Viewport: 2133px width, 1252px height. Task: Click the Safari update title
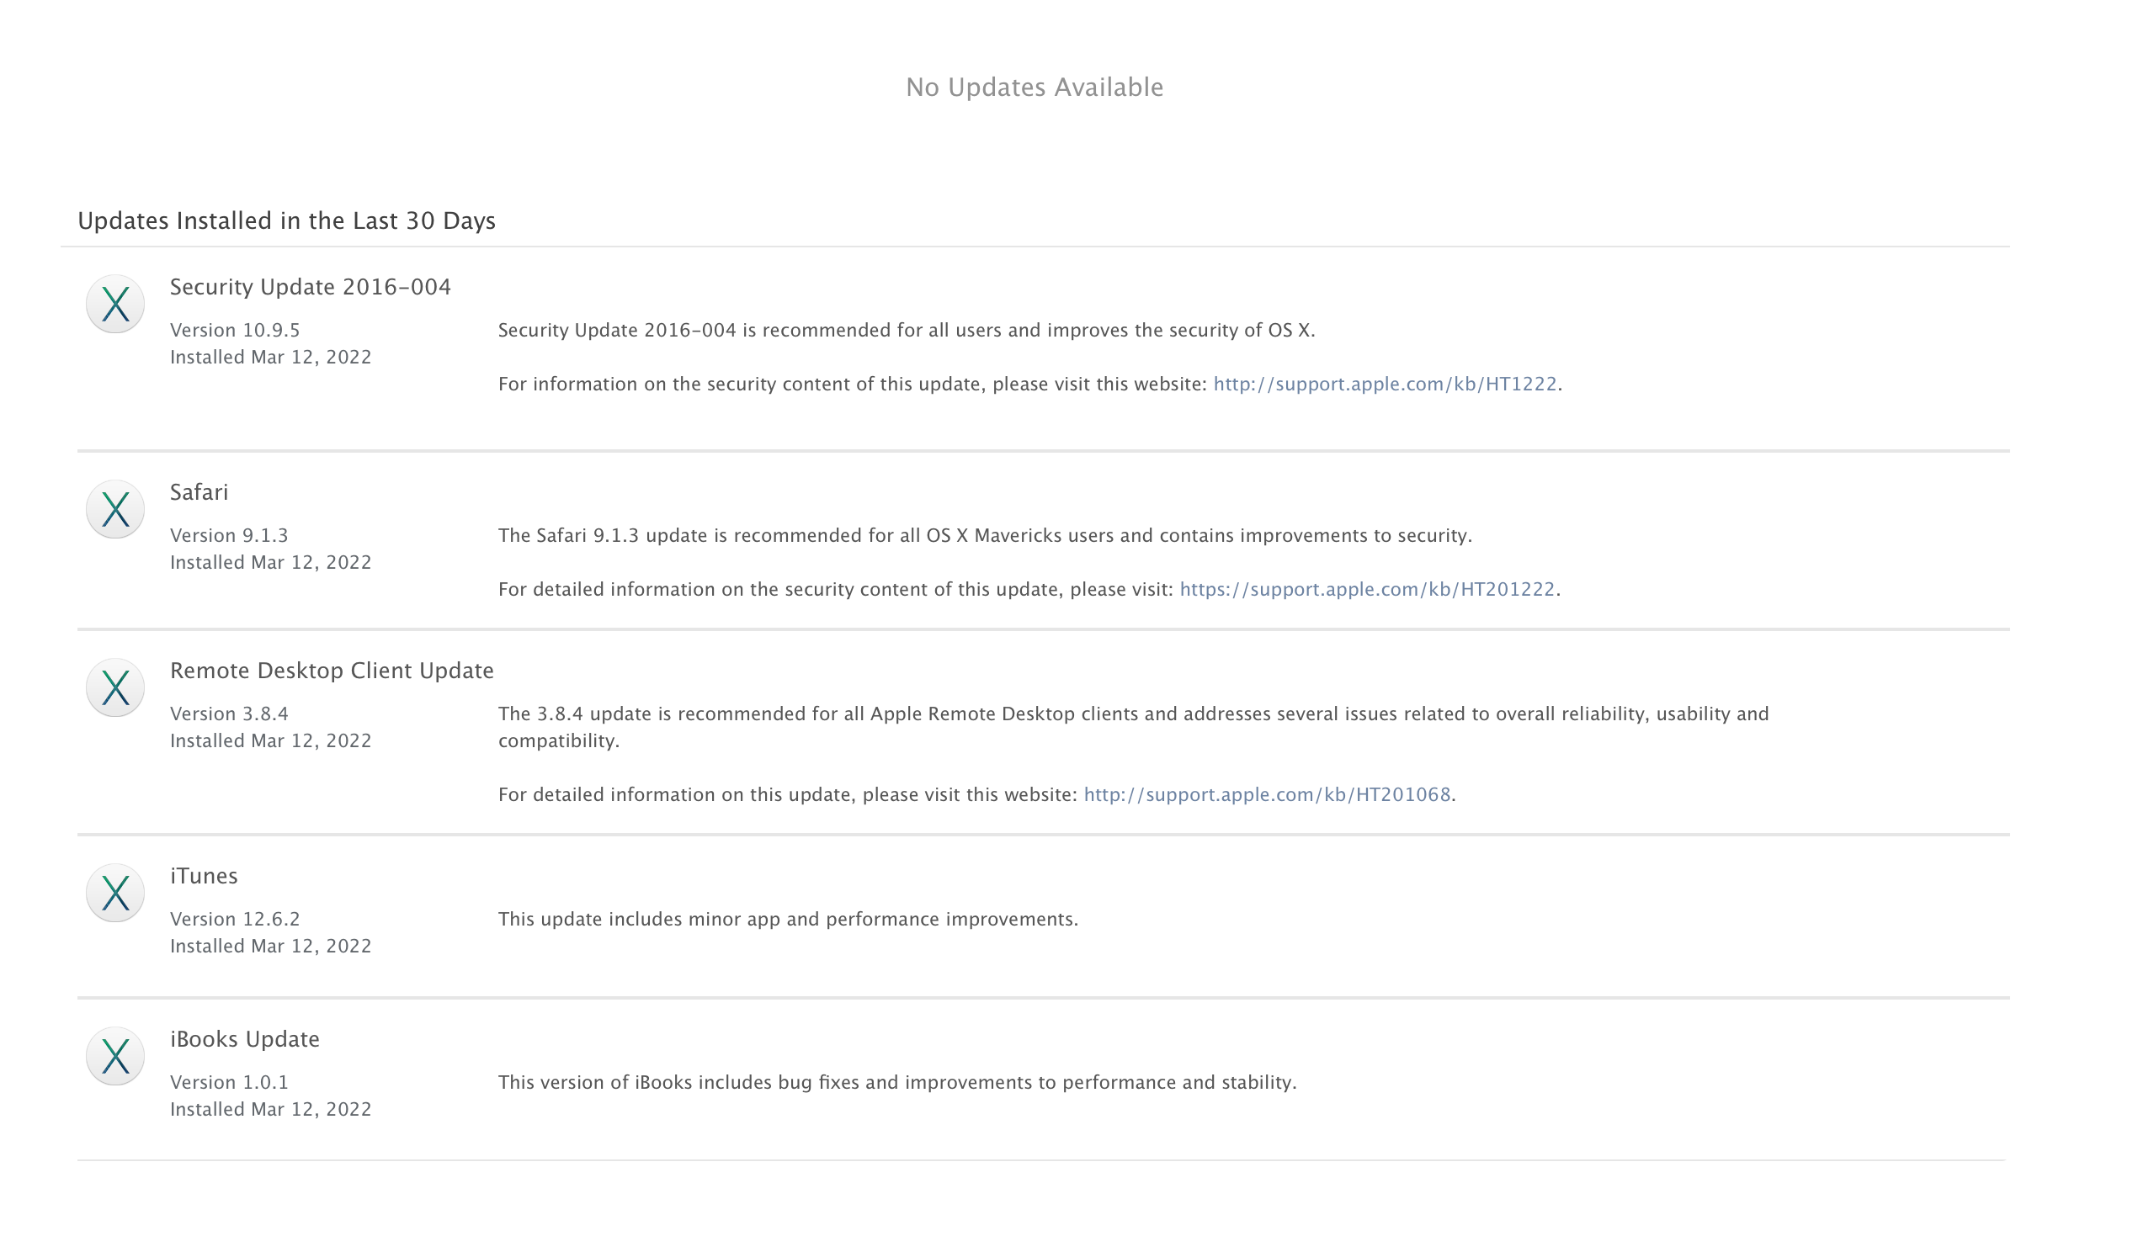click(199, 493)
